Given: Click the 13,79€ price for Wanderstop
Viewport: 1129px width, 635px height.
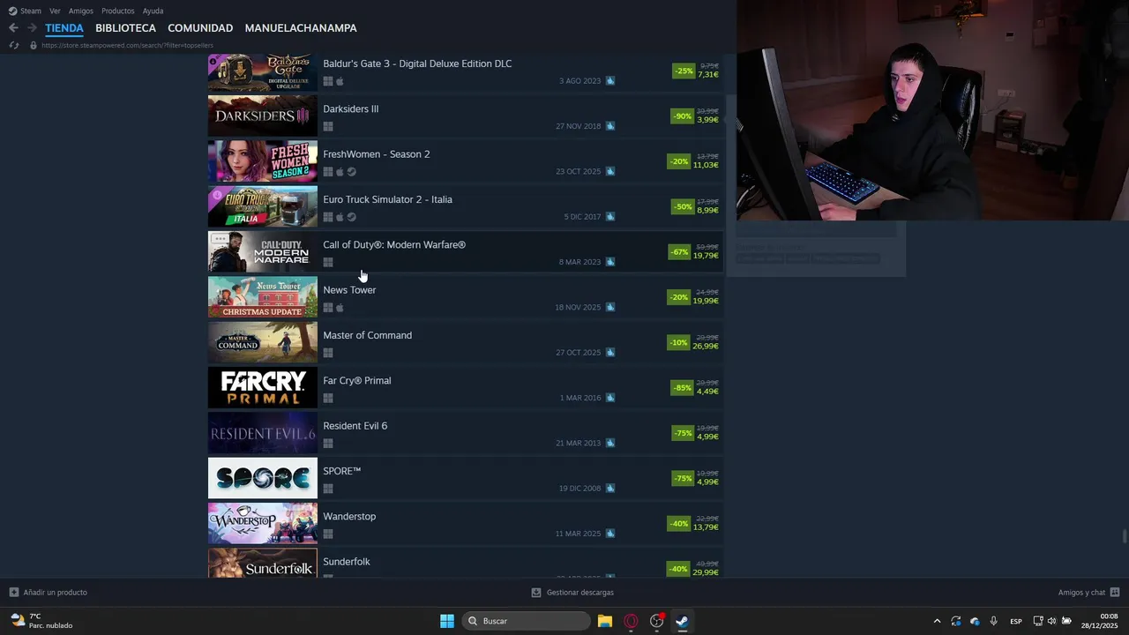Looking at the screenshot, I should (706, 527).
